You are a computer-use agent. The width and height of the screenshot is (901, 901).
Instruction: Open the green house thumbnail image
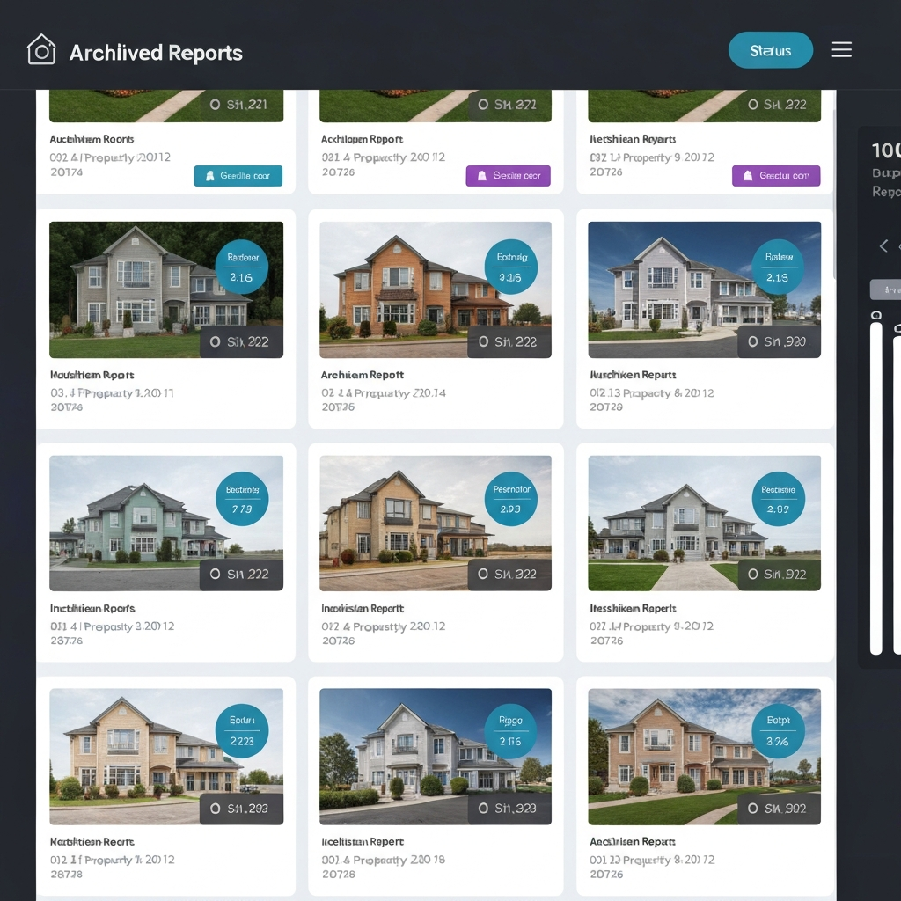(167, 523)
